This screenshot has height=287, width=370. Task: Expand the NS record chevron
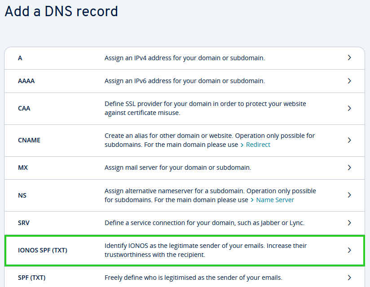[349, 195]
